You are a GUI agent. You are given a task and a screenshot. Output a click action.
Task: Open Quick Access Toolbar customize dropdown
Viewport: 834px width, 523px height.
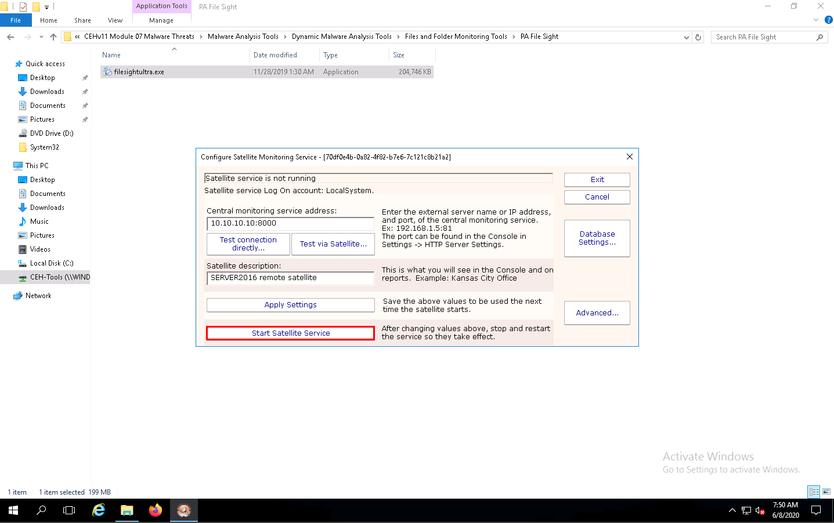47,7
